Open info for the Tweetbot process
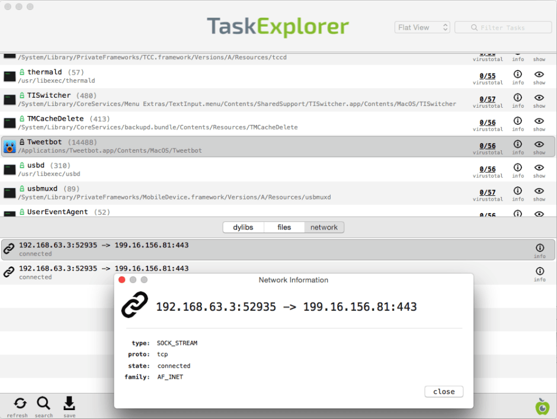This screenshot has height=419, width=557. [517, 143]
